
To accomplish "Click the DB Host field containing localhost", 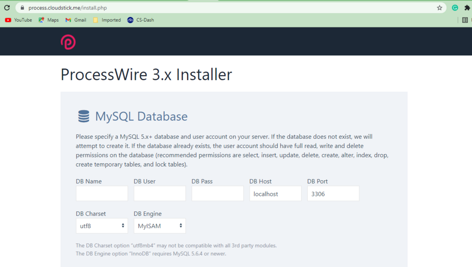I will point(275,193).
